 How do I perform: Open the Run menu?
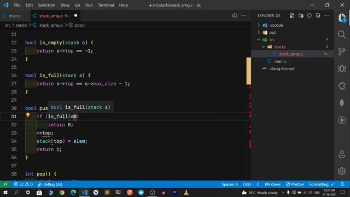point(89,5)
